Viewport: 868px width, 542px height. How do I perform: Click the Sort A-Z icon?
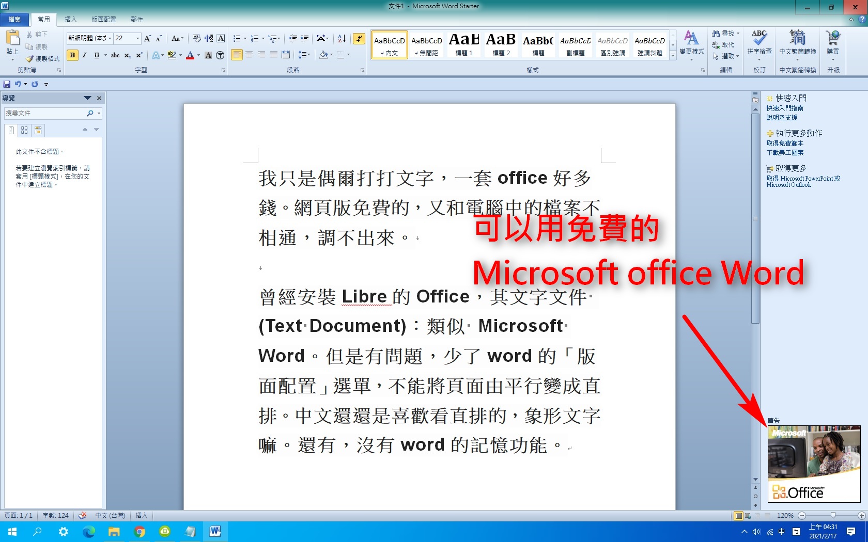click(342, 38)
